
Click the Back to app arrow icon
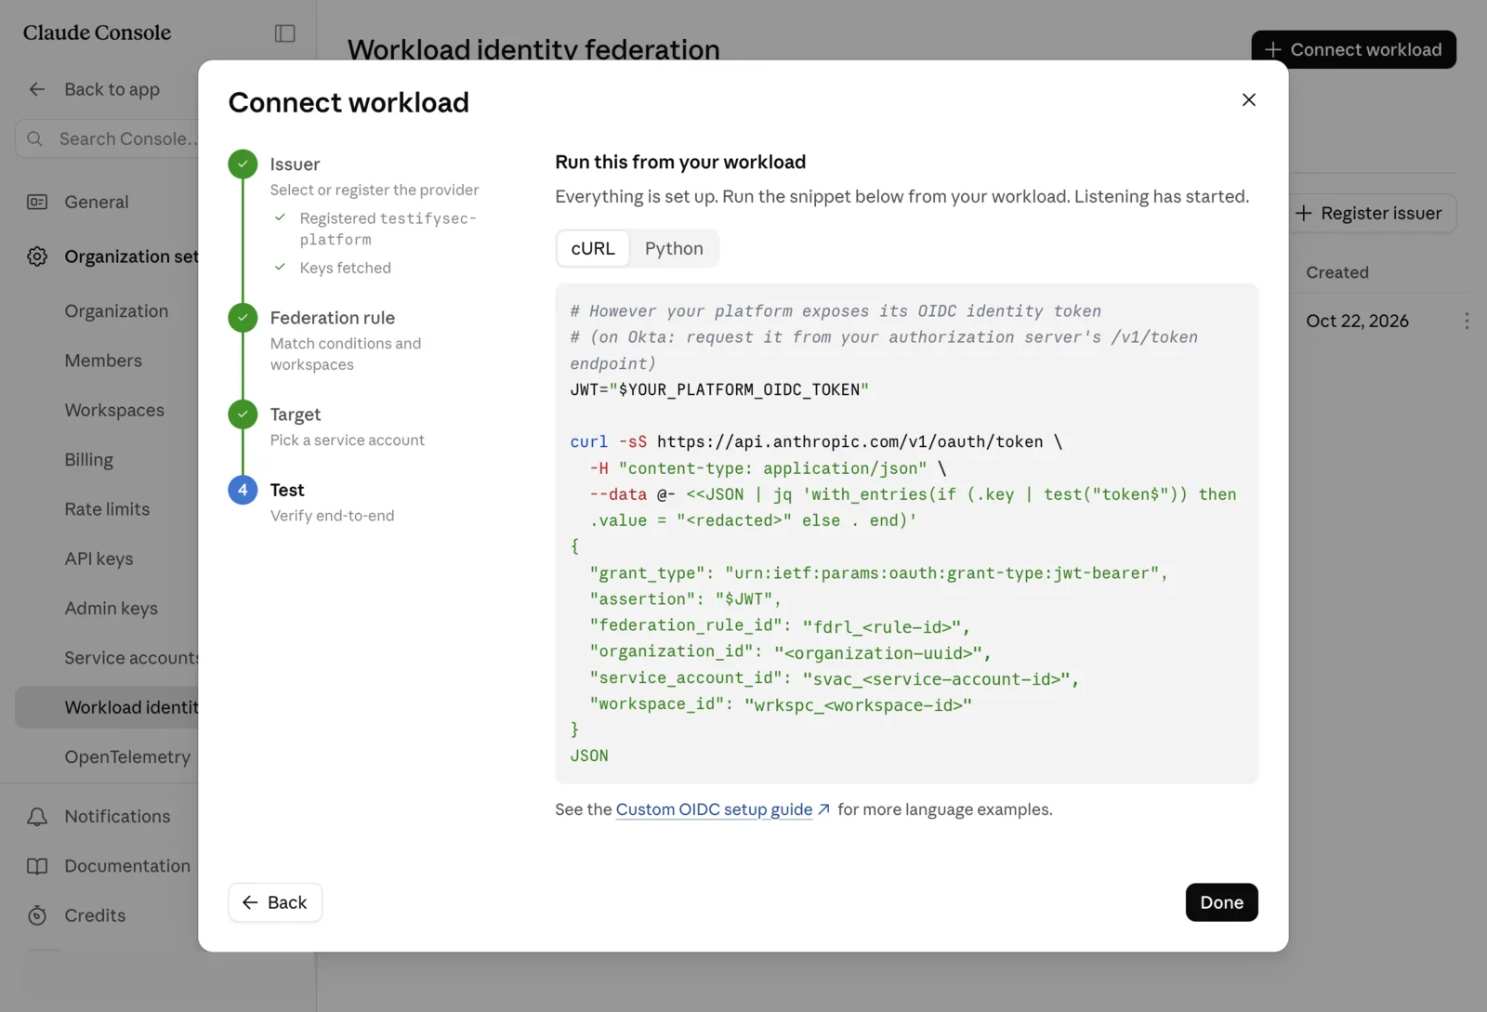click(37, 89)
